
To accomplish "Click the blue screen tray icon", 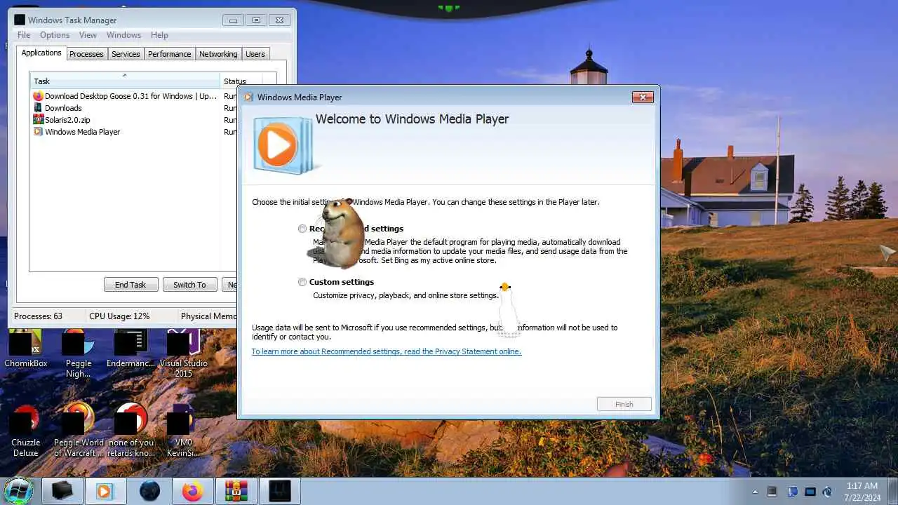I will [x=810, y=492].
